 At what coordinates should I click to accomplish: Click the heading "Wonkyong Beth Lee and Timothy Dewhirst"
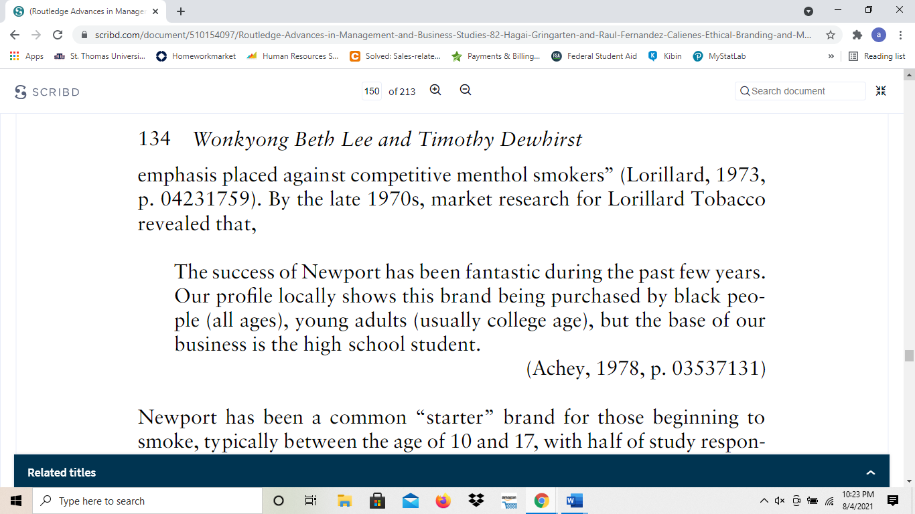(x=387, y=139)
